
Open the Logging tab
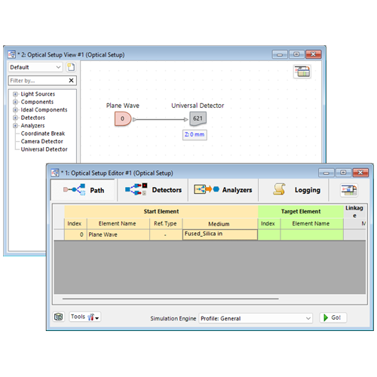click(x=293, y=190)
